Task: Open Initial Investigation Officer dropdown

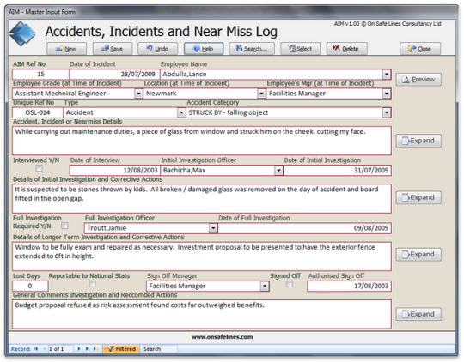Action: (x=278, y=170)
